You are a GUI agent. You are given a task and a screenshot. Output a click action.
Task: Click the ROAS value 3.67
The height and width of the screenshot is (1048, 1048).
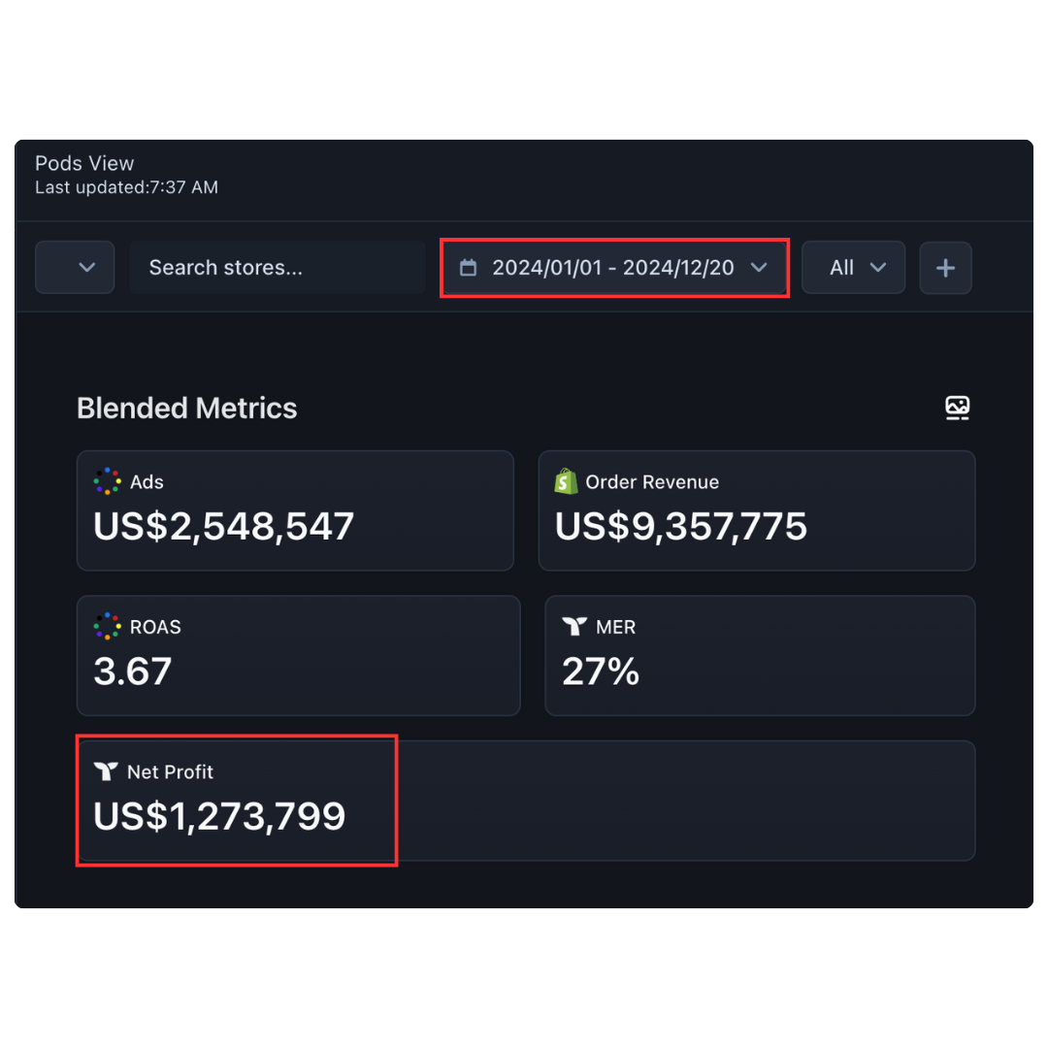pyautogui.click(x=132, y=671)
